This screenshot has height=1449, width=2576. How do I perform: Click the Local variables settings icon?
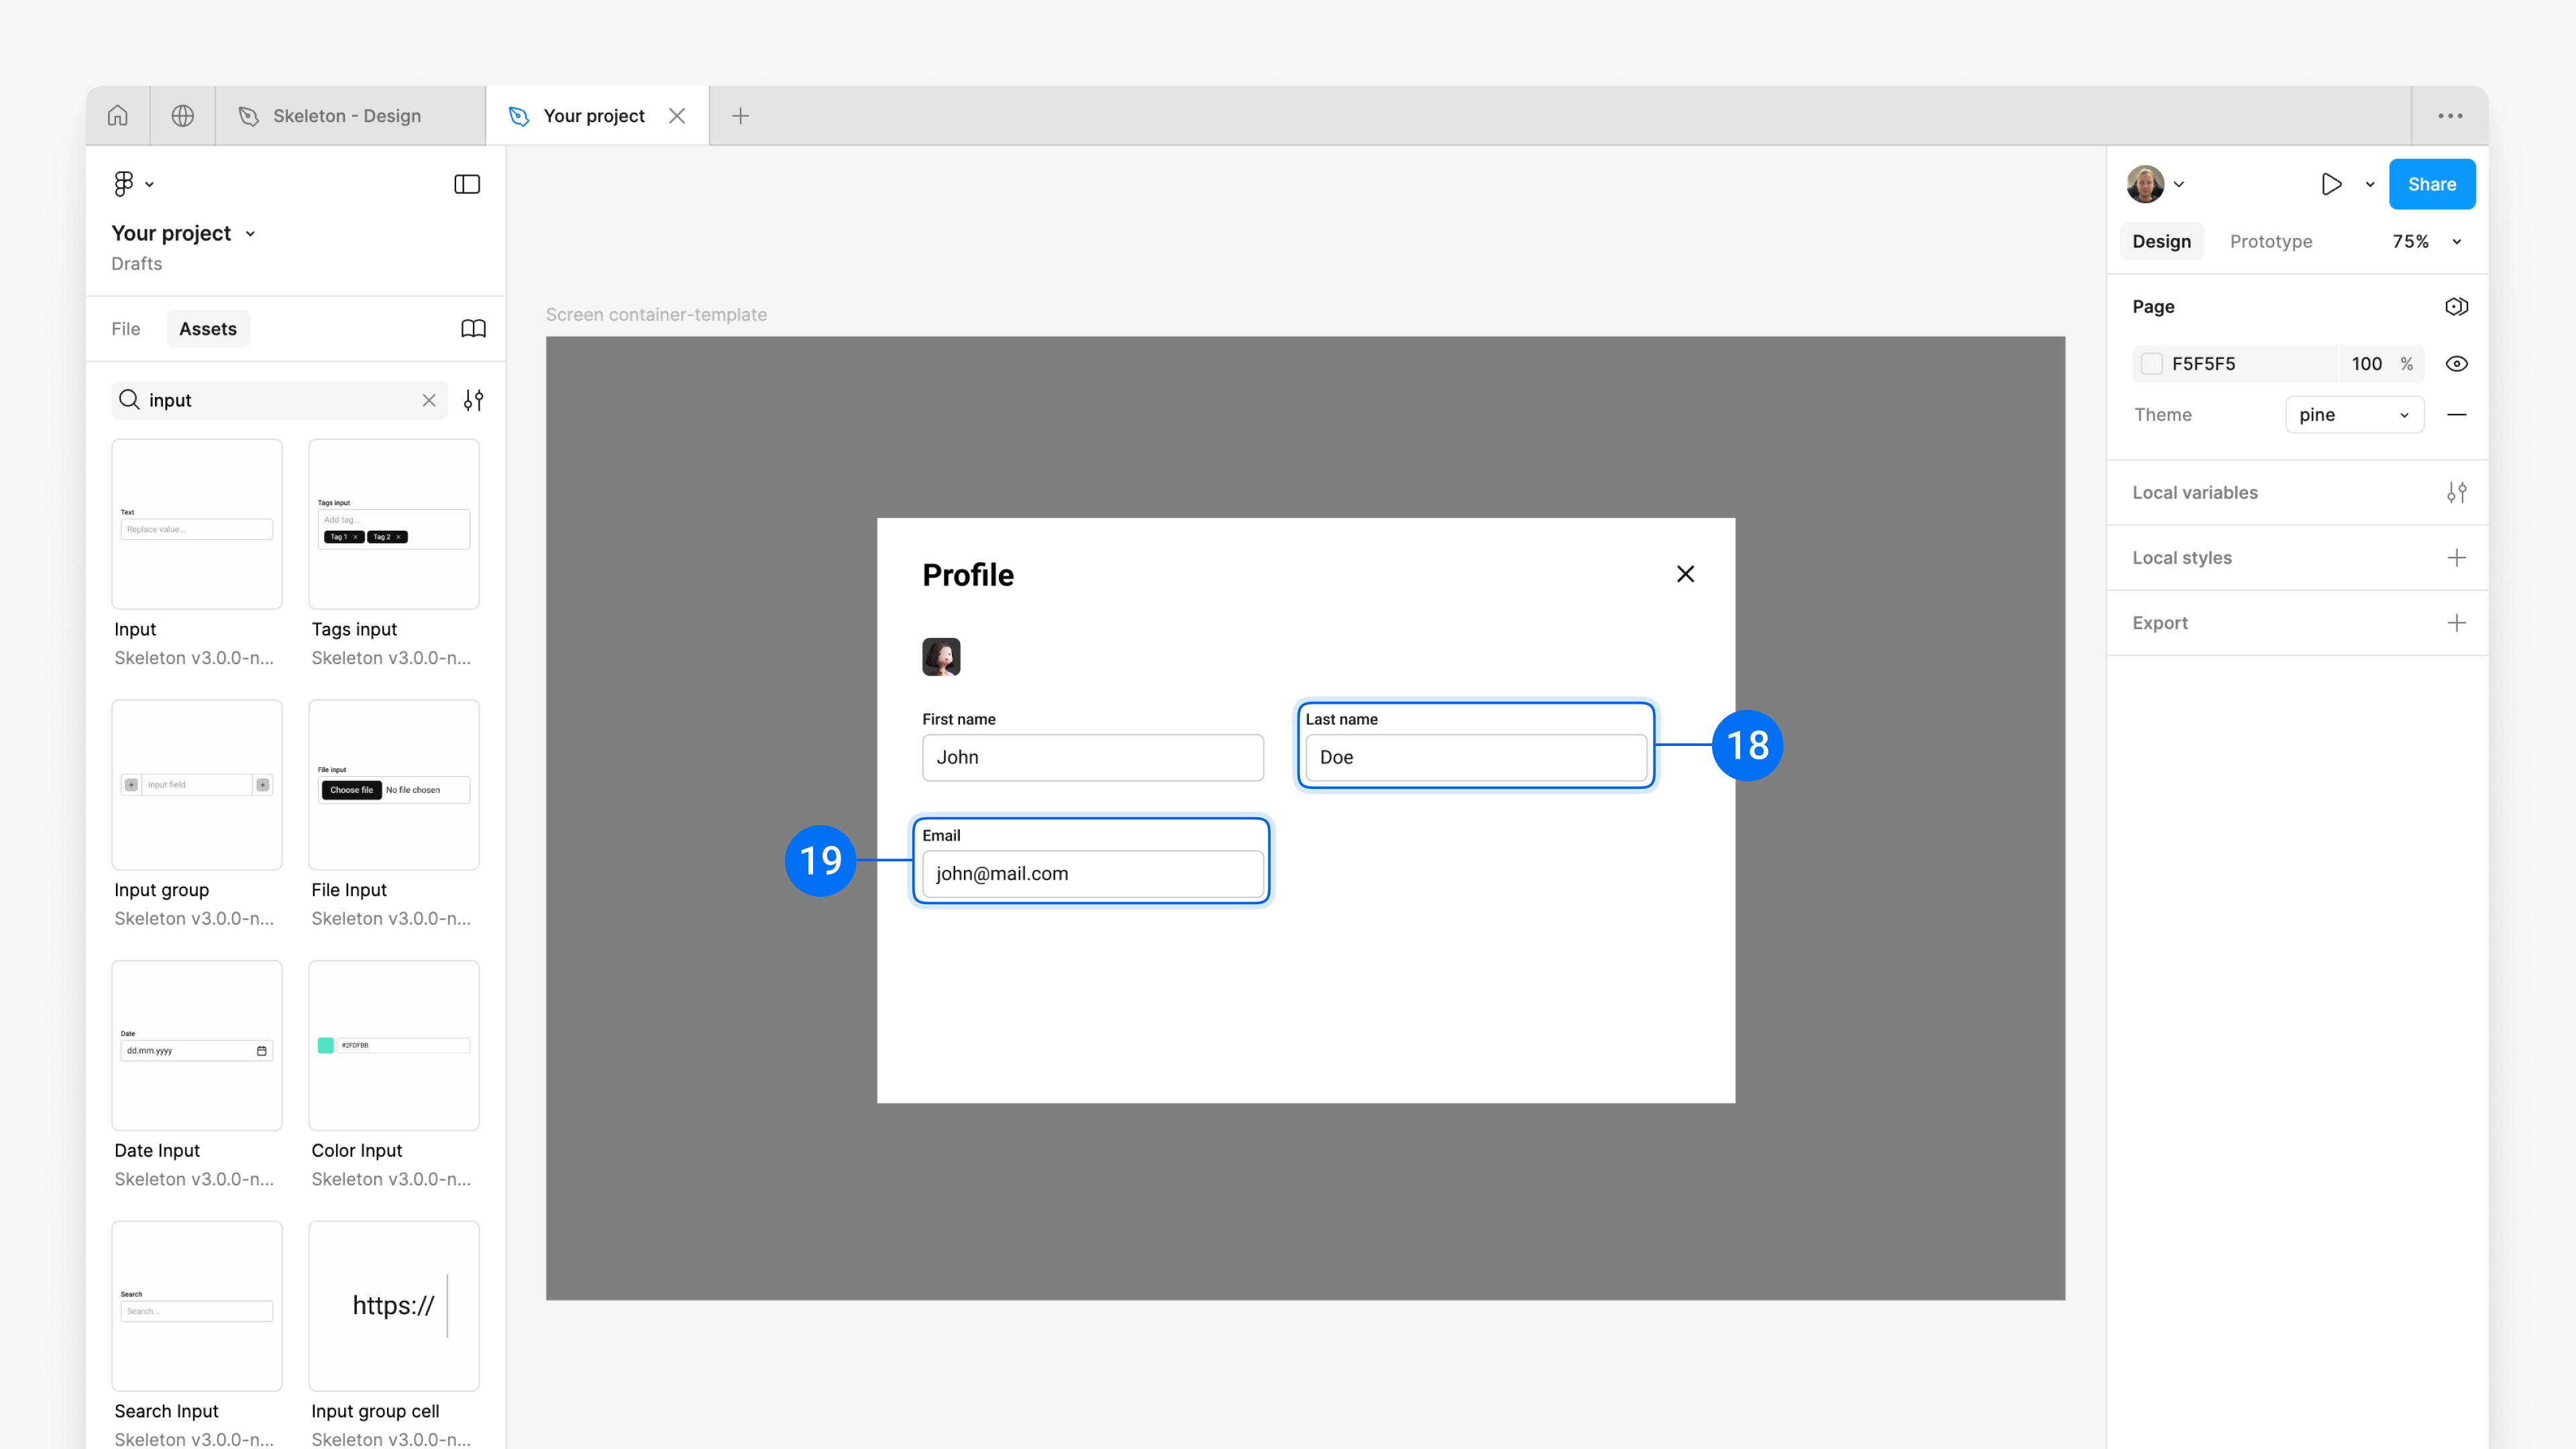pos(2456,492)
